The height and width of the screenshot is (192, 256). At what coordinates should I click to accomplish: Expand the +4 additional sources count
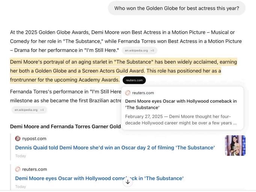tap(42, 110)
